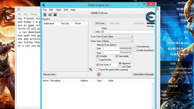Screen dimensions: 194x109
Task: Click the Value column header in results
Action: pos(65,23)
